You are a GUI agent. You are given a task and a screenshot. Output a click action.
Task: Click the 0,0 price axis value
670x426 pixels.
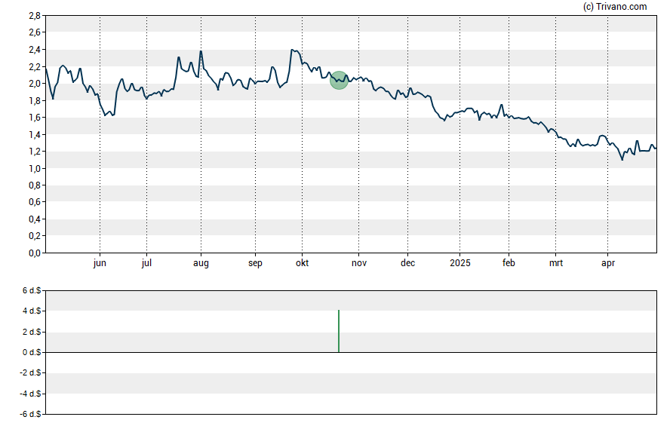[35, 253]
